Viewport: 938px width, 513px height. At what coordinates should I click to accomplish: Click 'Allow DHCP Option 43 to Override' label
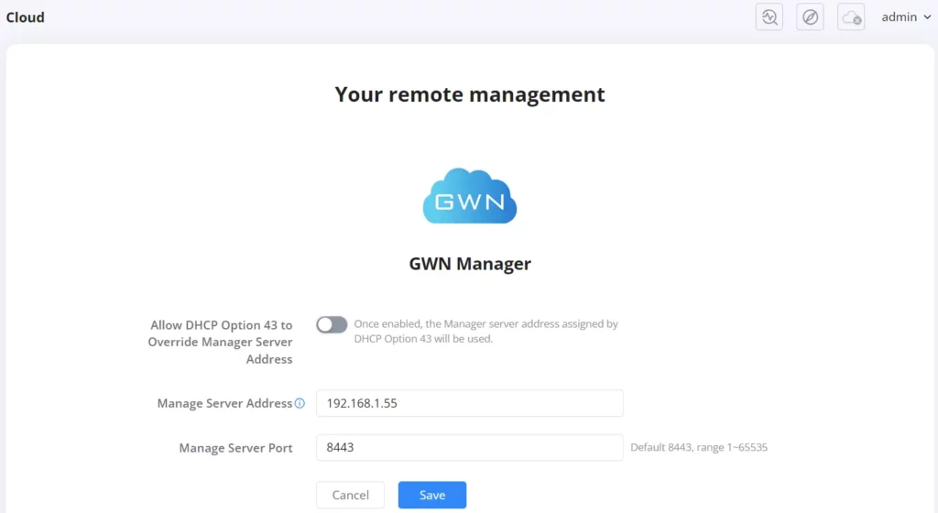click(220, 342)
